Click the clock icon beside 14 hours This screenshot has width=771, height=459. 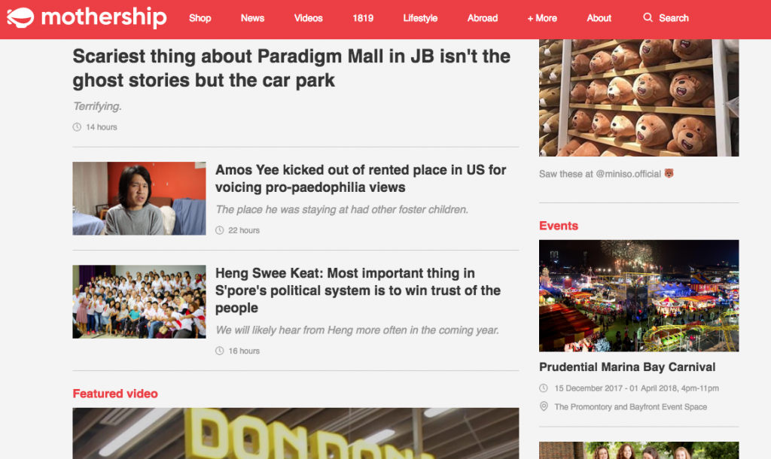point(78,127)
